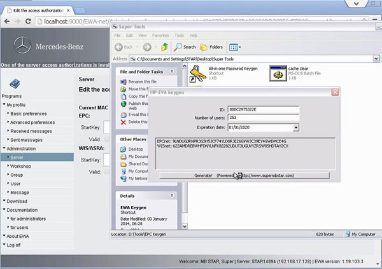Select the cache clear batch file

pos(295,73)
